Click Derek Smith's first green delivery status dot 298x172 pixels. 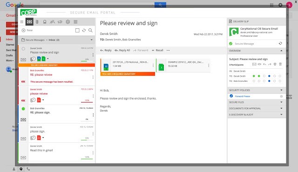coord(254,76)
